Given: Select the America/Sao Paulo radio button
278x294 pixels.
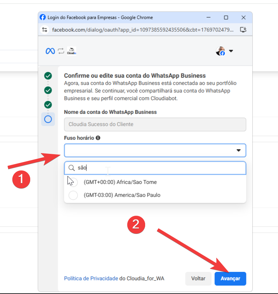Looking at the screenshot, I should click(x=73, y=195).
